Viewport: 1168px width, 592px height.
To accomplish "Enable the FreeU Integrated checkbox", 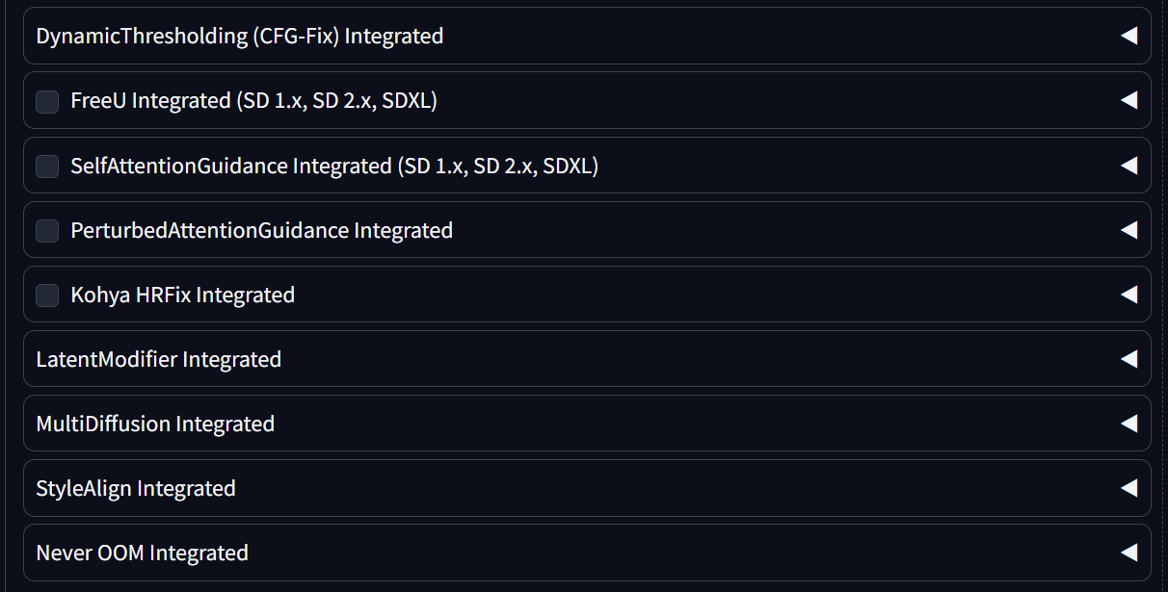I will (47, 101).
